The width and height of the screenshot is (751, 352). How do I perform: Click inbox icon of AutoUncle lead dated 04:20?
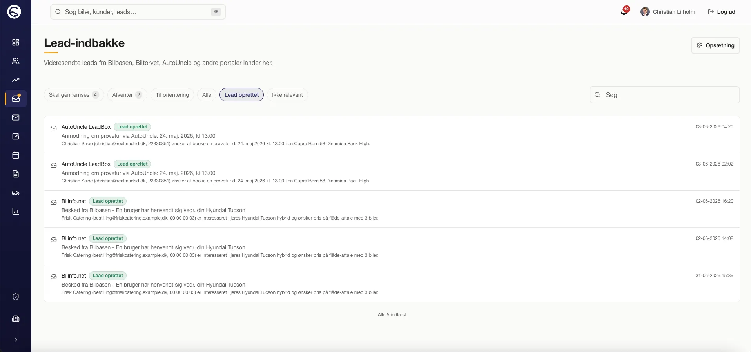tap(54, 128)
